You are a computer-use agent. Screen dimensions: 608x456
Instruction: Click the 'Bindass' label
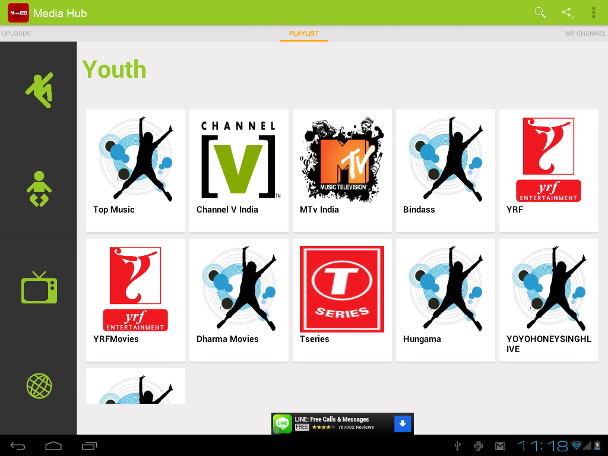pos(419,210)
